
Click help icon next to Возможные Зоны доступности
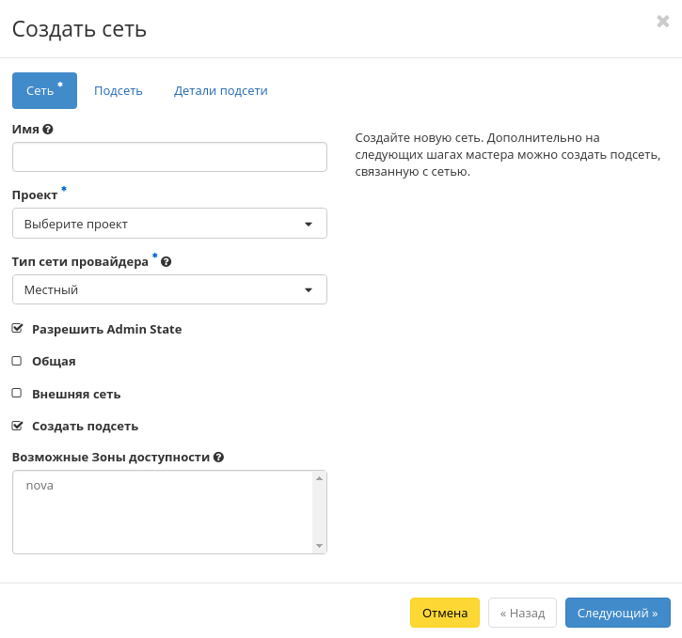[218, 458]
